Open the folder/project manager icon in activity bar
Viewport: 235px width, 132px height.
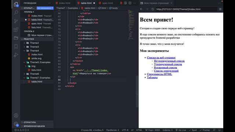click(x=16, y=38)
